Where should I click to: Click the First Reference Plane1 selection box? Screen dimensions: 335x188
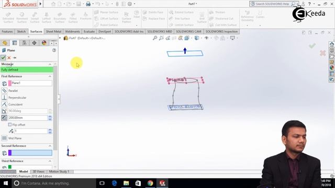[30, 83]
